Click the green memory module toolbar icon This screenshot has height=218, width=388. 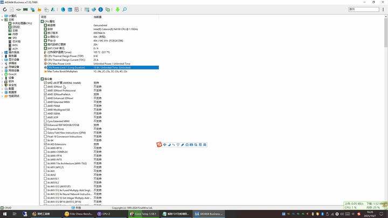coord(25,9)
